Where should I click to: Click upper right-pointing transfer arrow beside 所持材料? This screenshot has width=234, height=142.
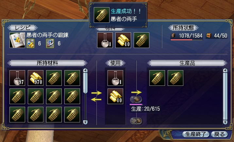point(96,93)
